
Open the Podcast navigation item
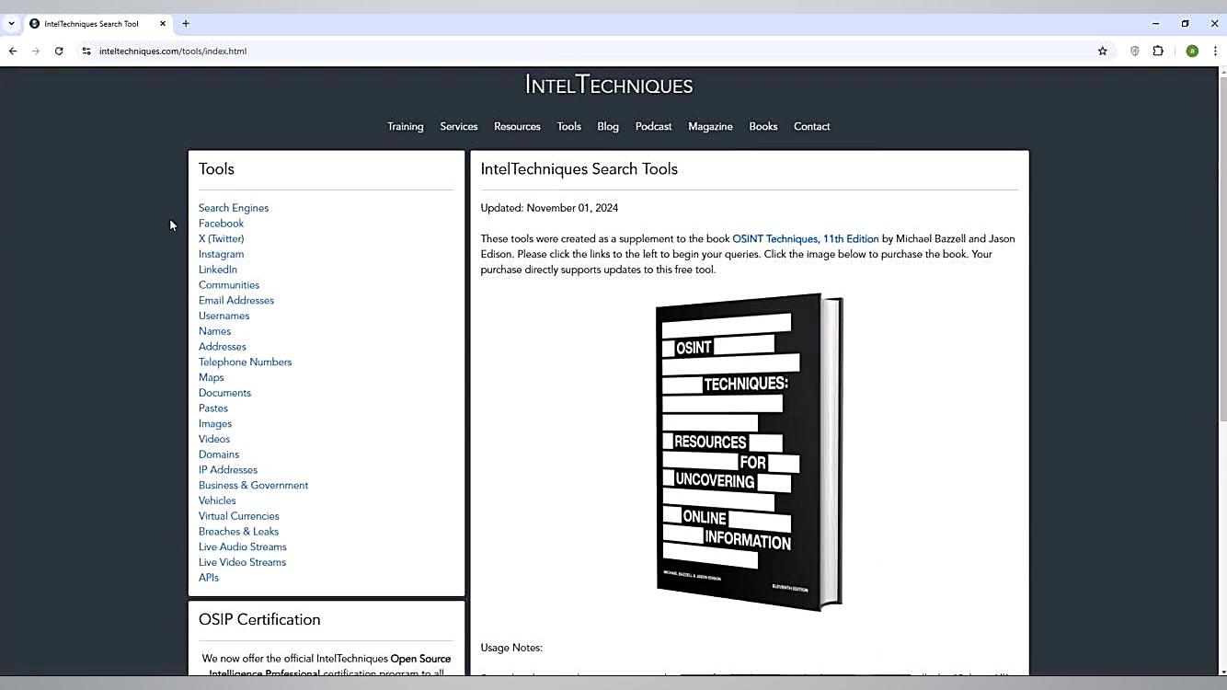tap(654, 126)
